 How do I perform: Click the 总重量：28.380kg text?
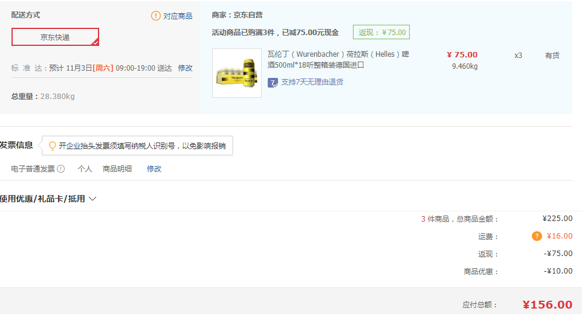coord(43,97)
